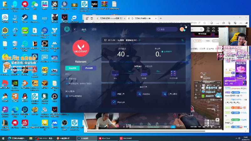Screen dimensions: 251x141
Task: Click the accelerator search field
Action: pyautogui.click(x=167, y=29)
